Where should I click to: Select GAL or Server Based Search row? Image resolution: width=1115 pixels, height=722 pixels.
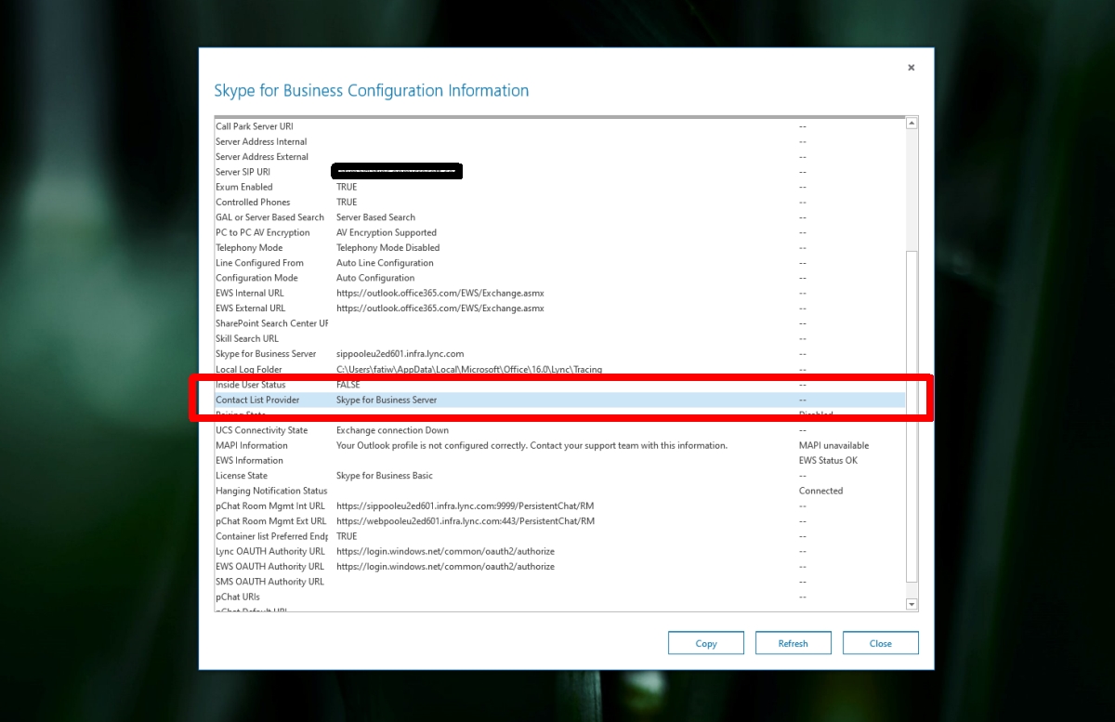coord(560,217)
